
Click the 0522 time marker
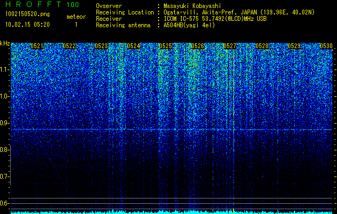pos(69,46)
